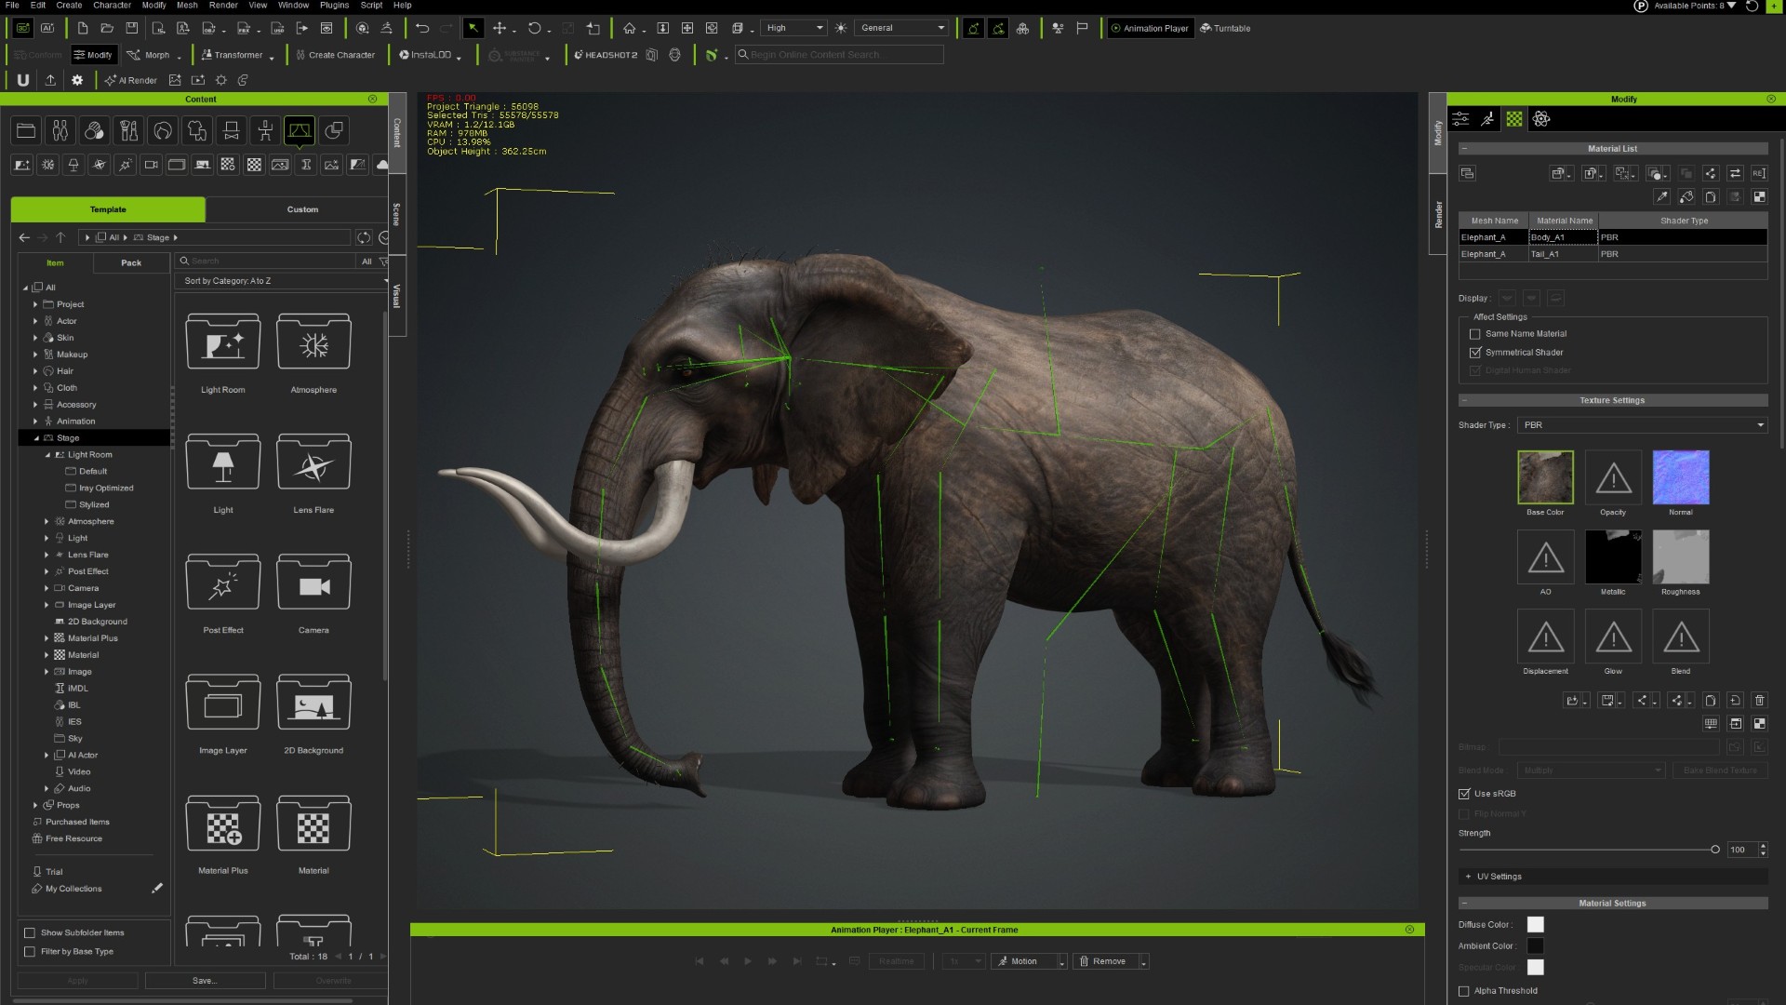The width and height of the screenshot is (1786, 1005).
Task: Click the Animation Player button
Action: click(1150, 28)
